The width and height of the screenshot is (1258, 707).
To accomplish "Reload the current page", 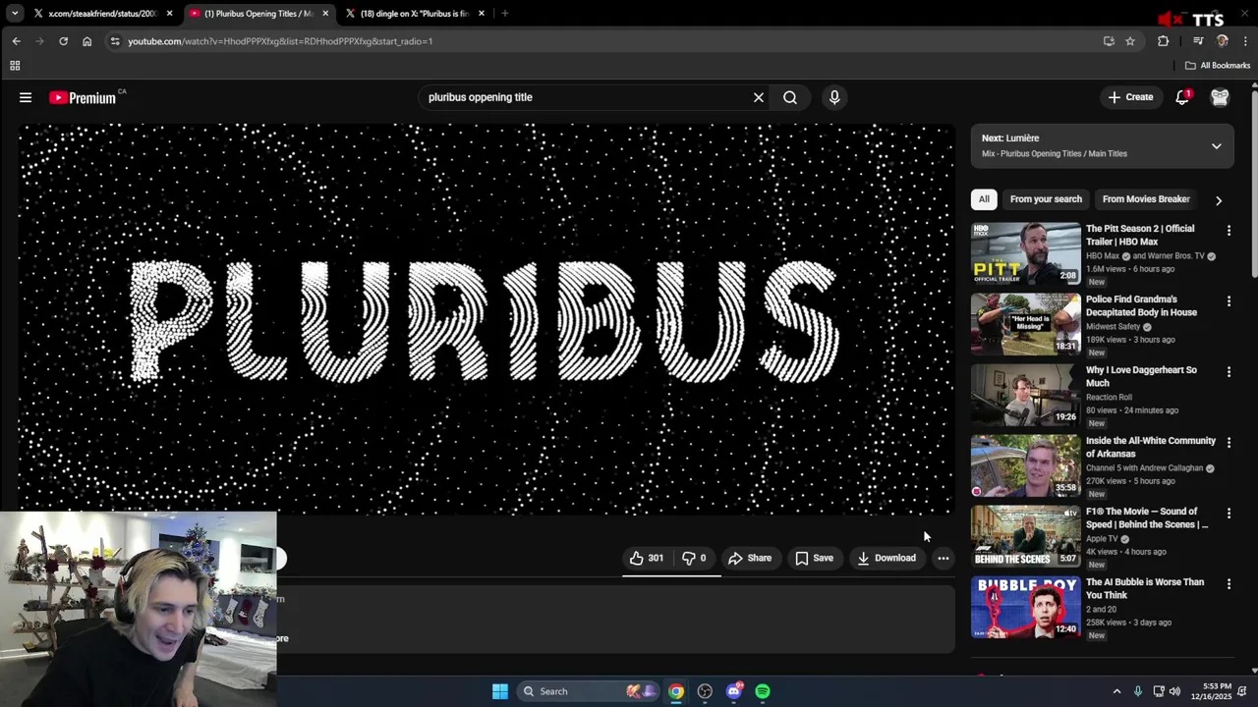I will (63, 41).
